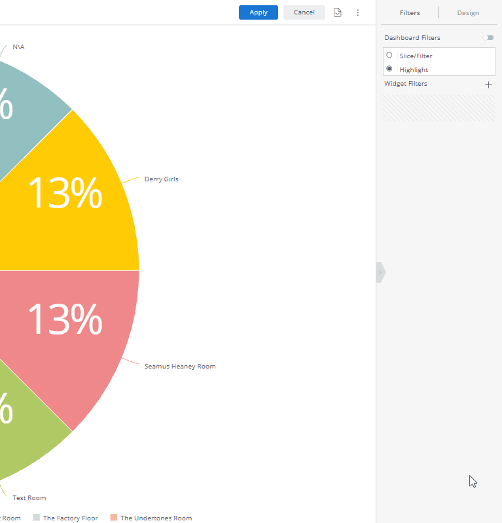Open the three-dot widget options menu
502x523 pixels.
click(357, 12)
